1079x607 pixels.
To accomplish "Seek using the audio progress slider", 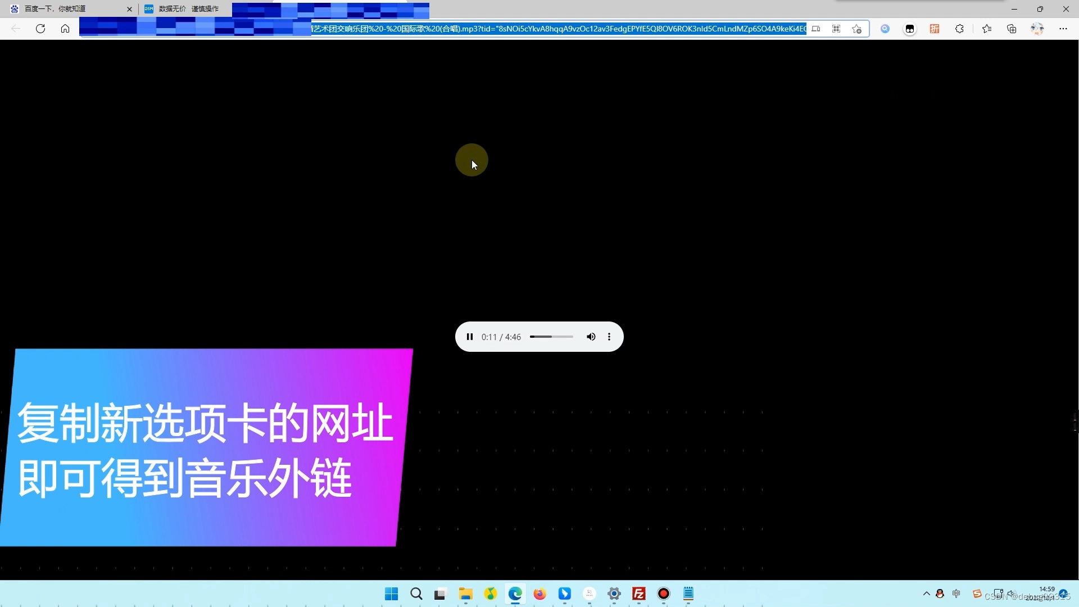I will (x=551, y=337).
